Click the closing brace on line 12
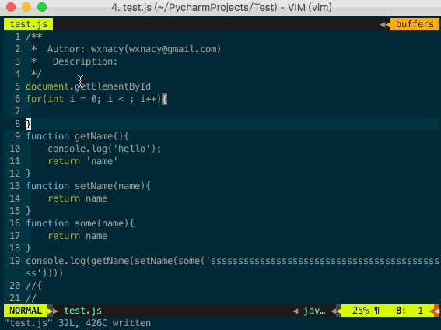 click(29, 174)
